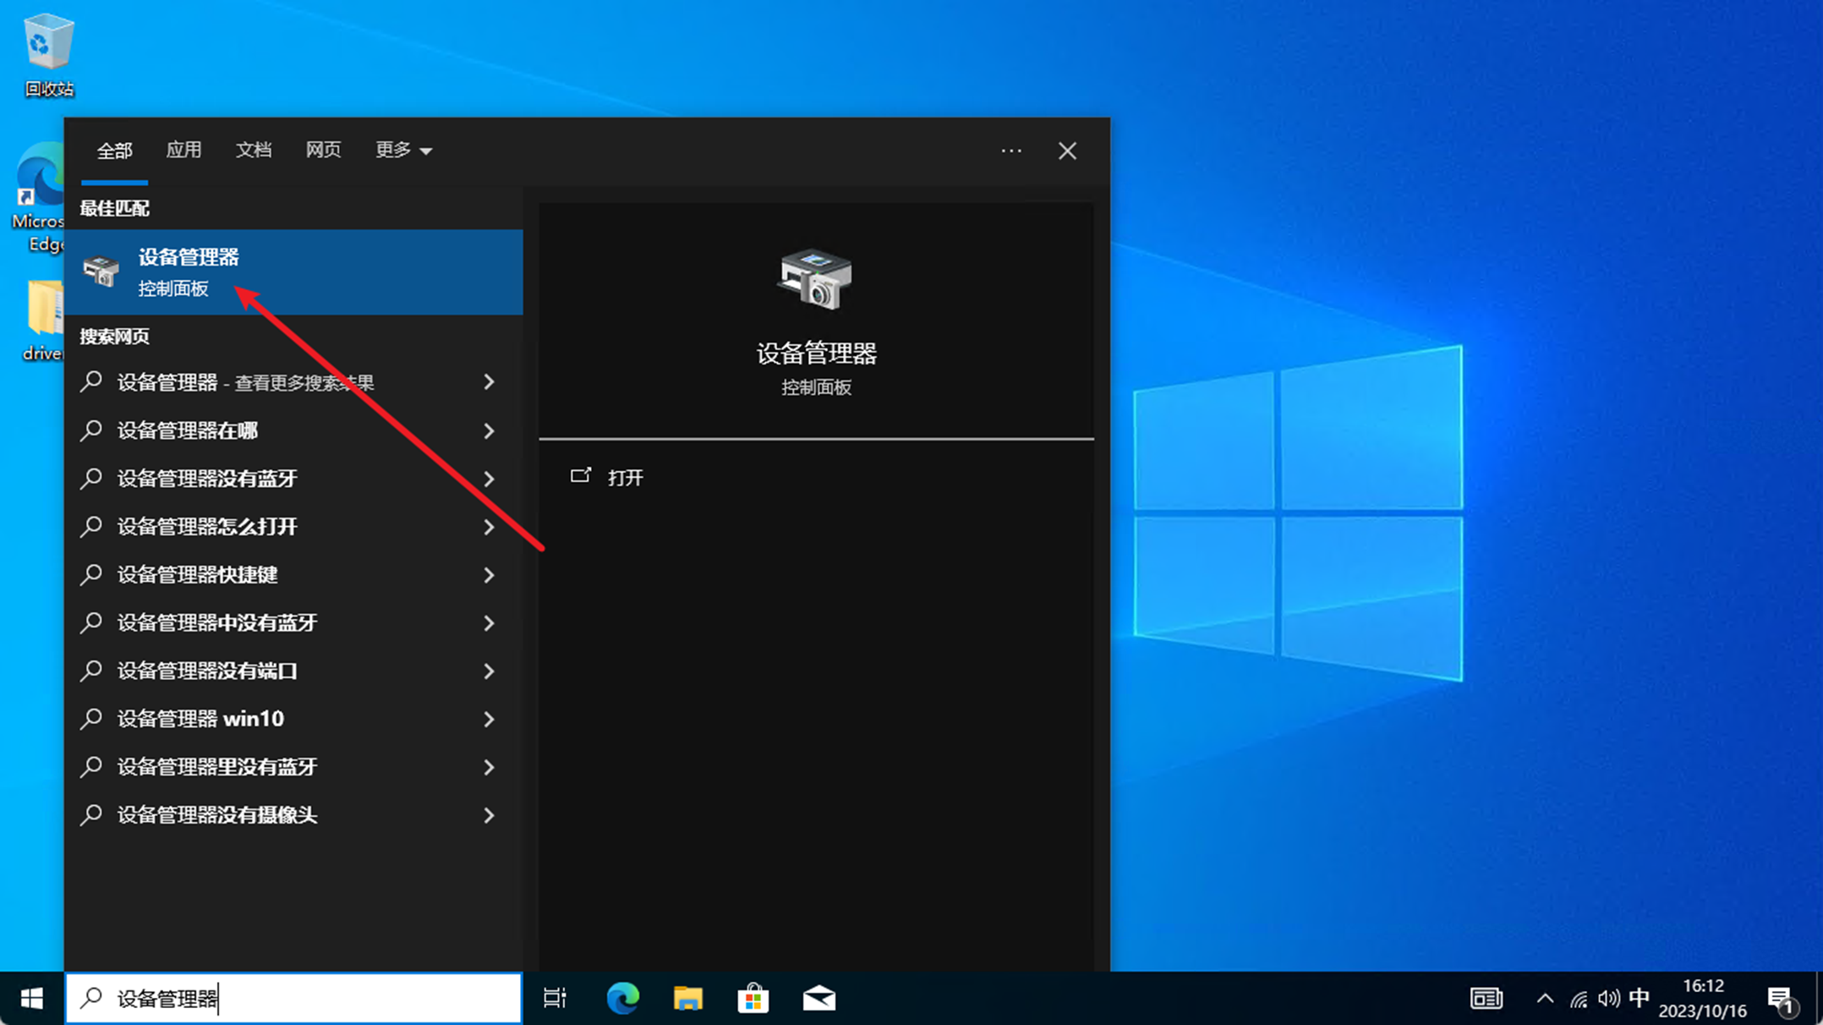Click the ellipsis options icon in search panel
This screenshot has height=1025, width=1823.
click(1011, 151)
